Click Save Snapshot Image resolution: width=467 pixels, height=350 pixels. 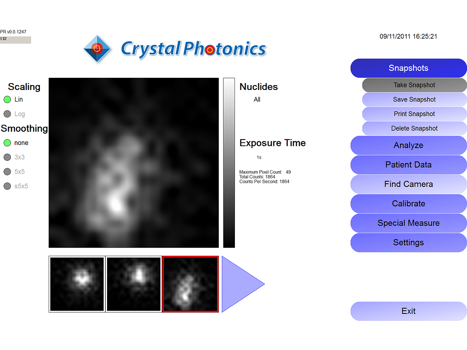tap(414, 99)
